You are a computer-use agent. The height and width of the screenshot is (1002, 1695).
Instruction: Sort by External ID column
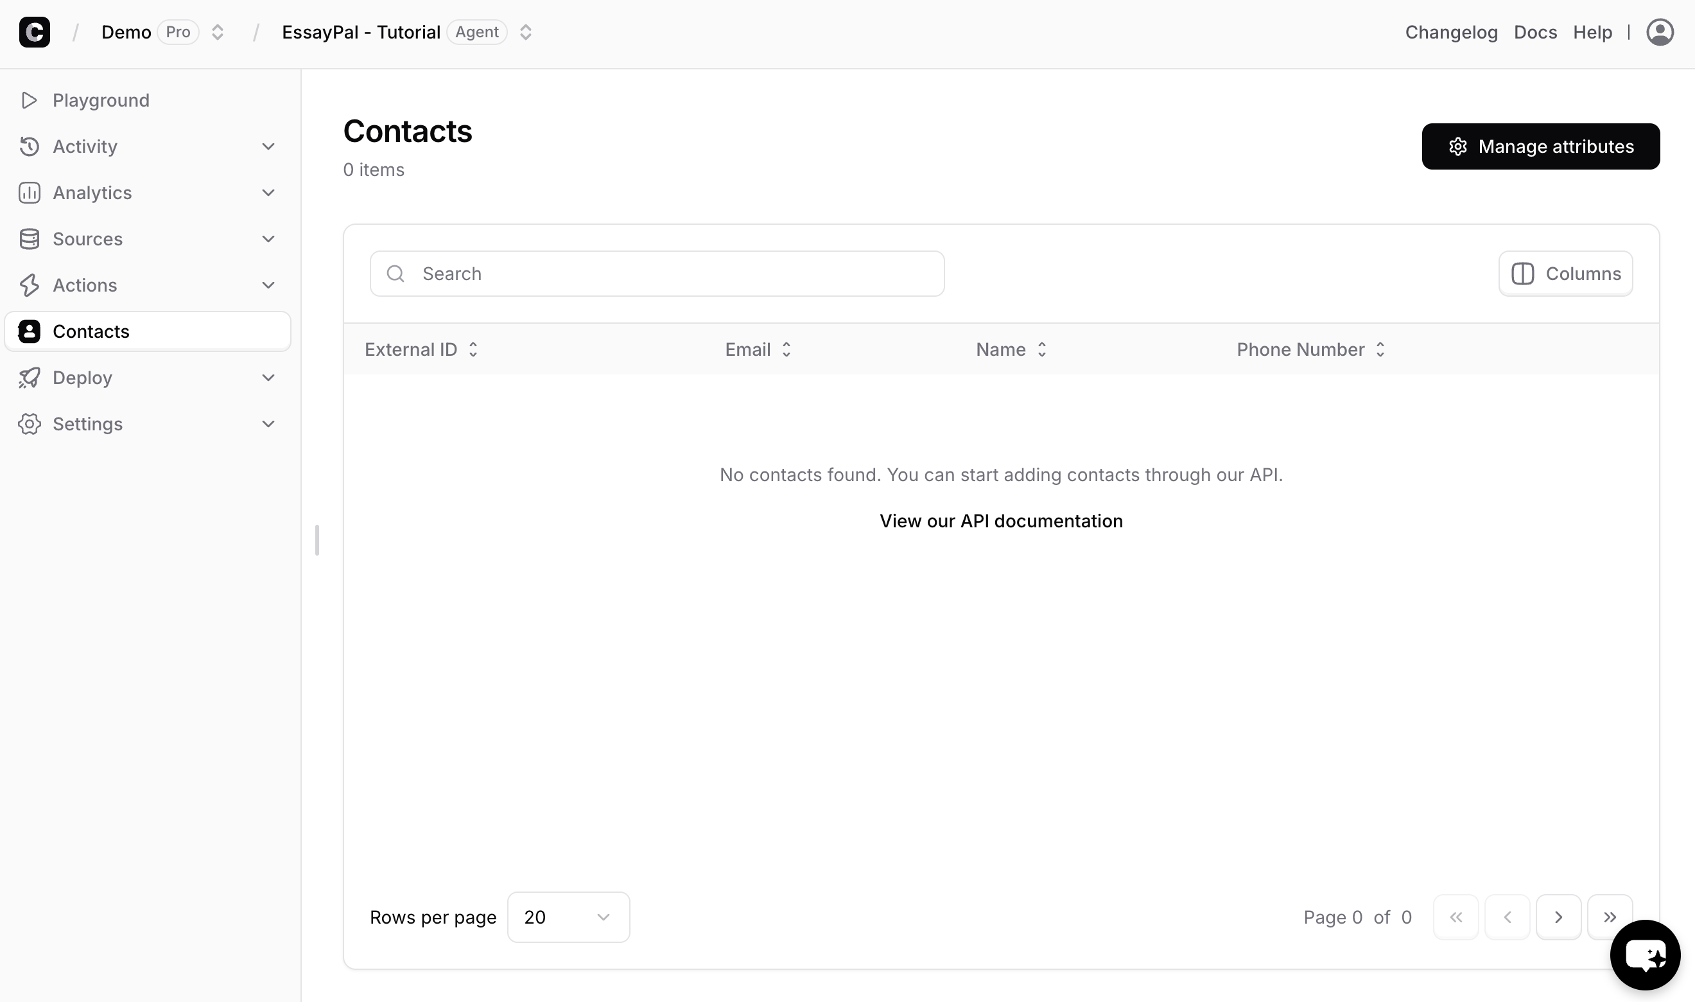tap(421, 349)
